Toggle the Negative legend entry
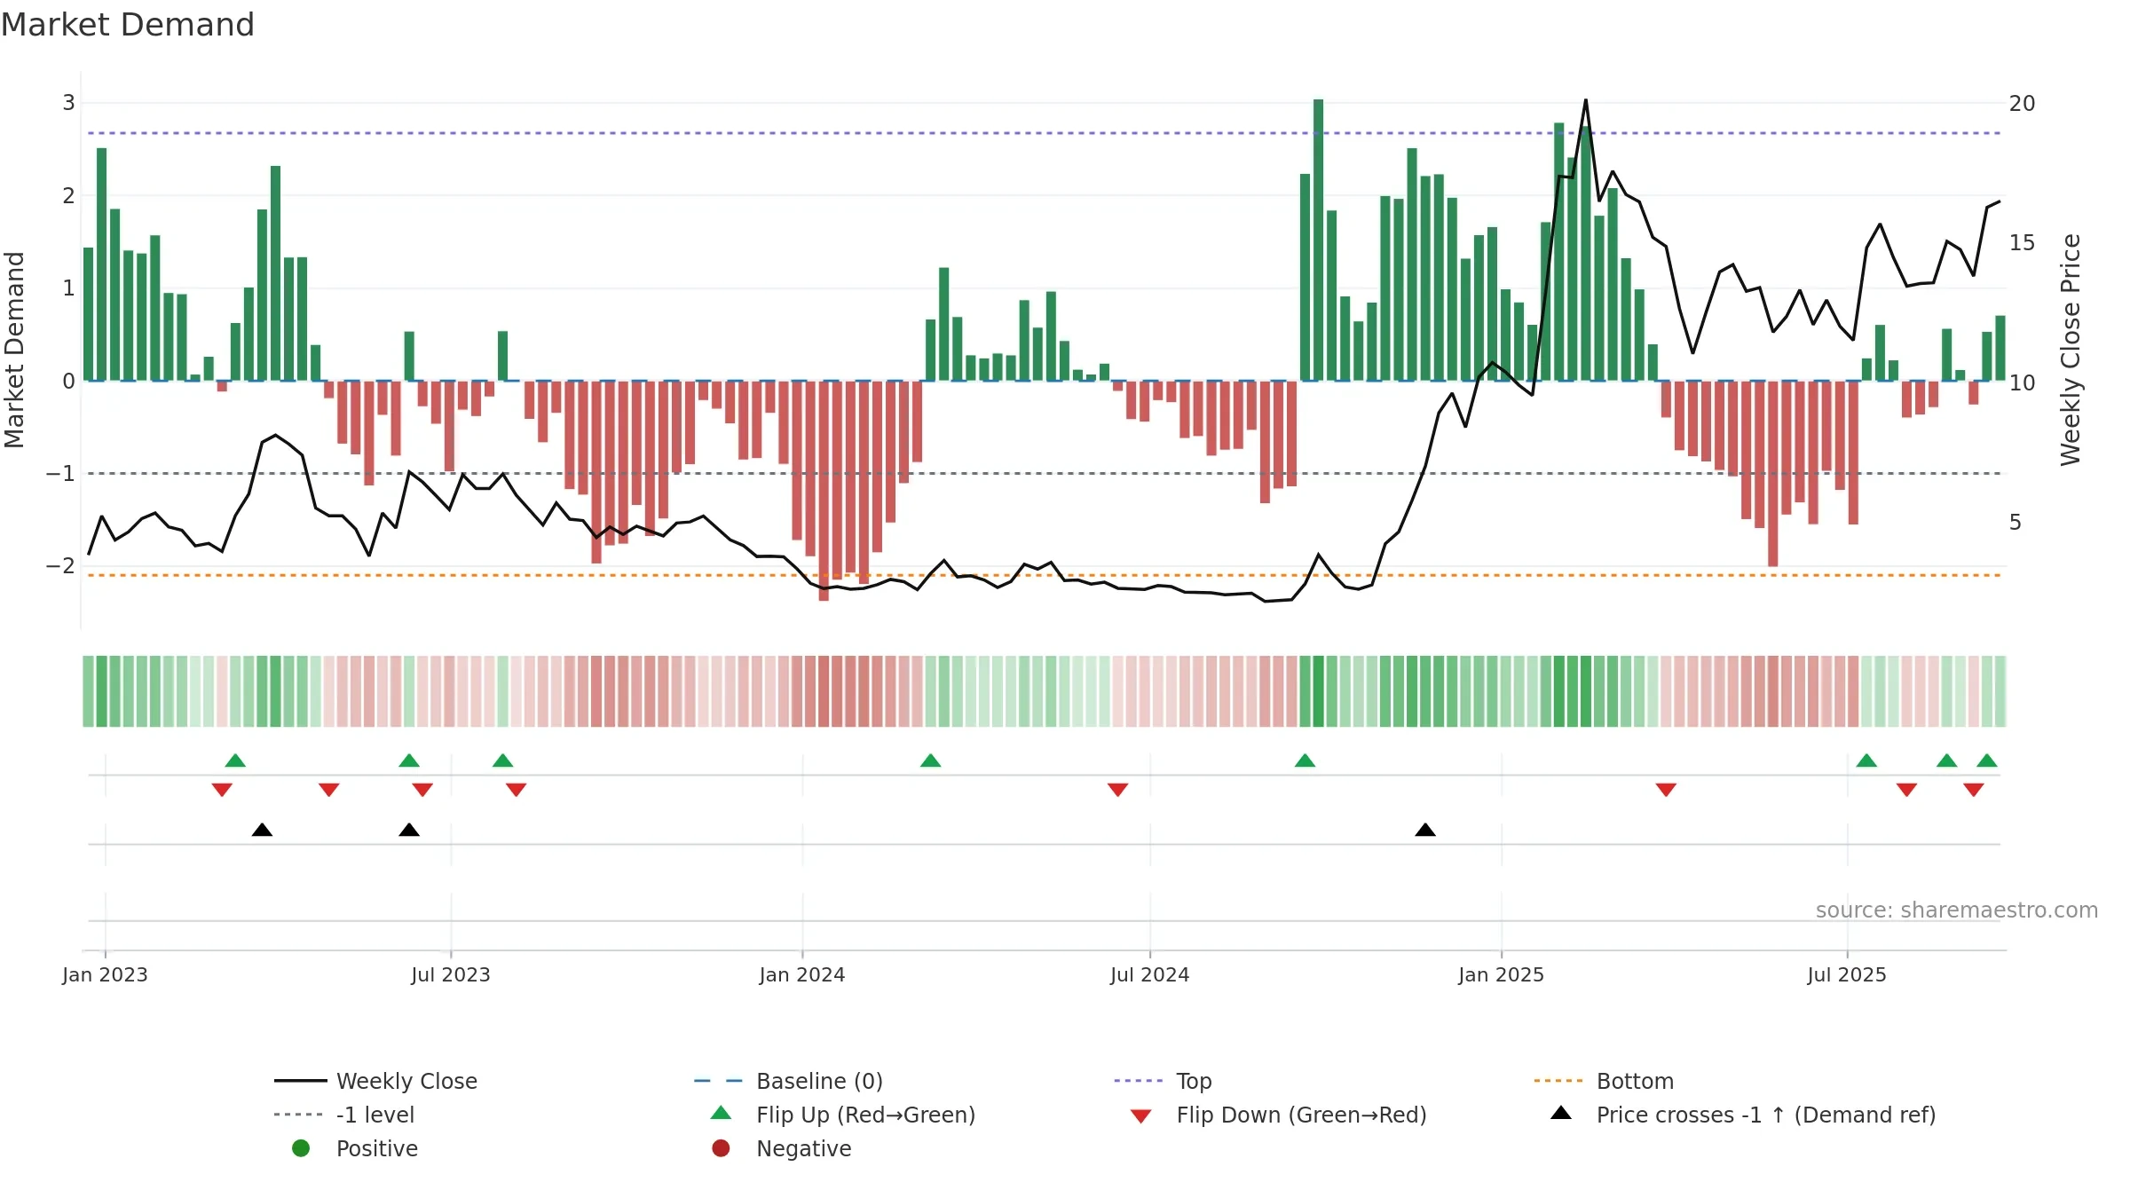The height and width of the screenshot is (1198, 2130). (x=781, y=1148)
